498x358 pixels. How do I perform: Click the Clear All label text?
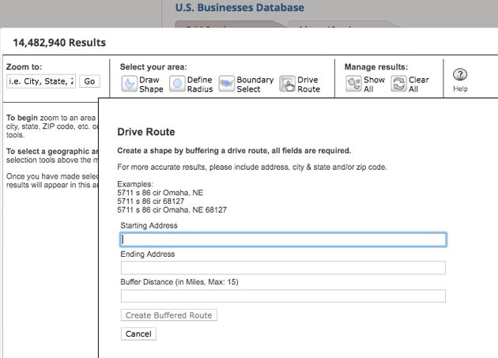click(x=419, y=85)
